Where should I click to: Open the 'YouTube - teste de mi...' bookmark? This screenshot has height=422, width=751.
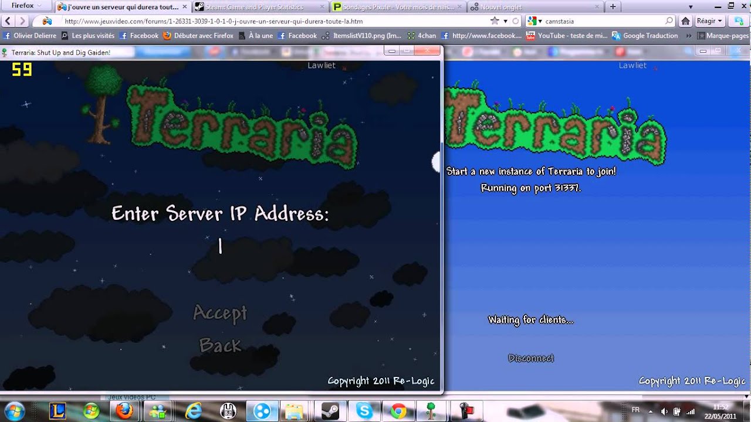567,36
